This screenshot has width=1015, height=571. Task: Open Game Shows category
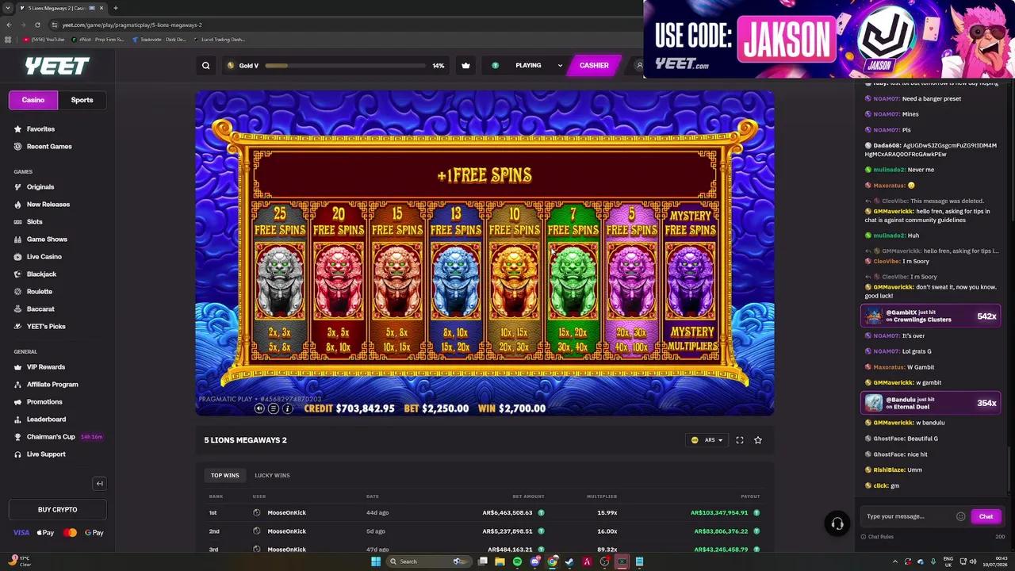(x=47, y=239)
